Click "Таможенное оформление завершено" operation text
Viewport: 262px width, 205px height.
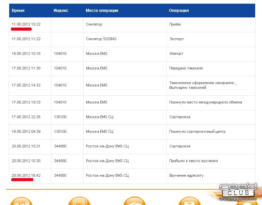coord(202,83)
